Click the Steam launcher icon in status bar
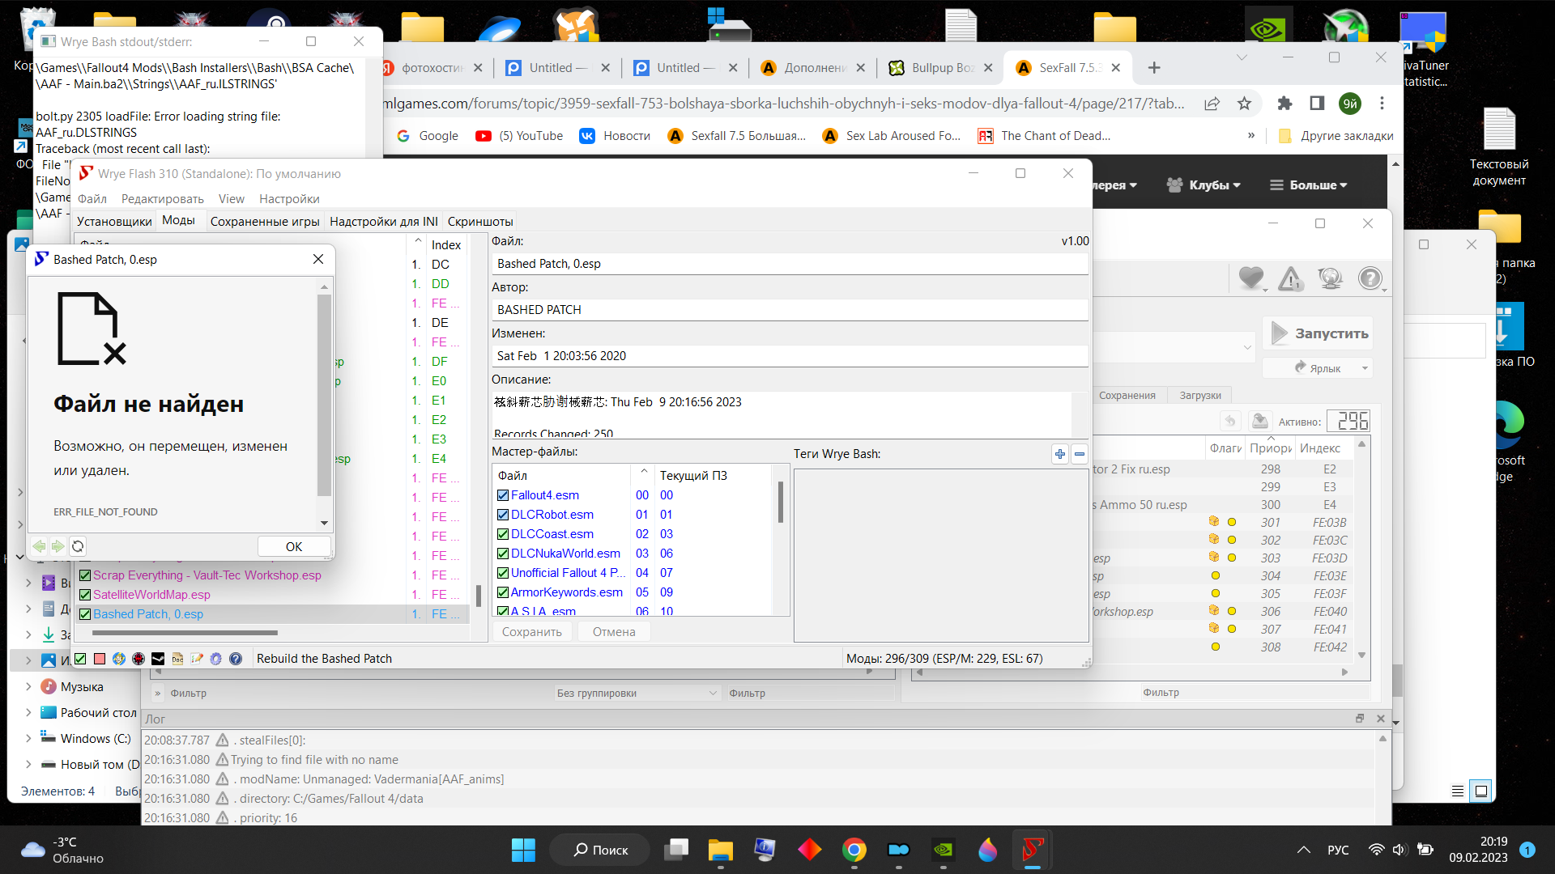The image size is (1555, 874). [x=158, y=659]
